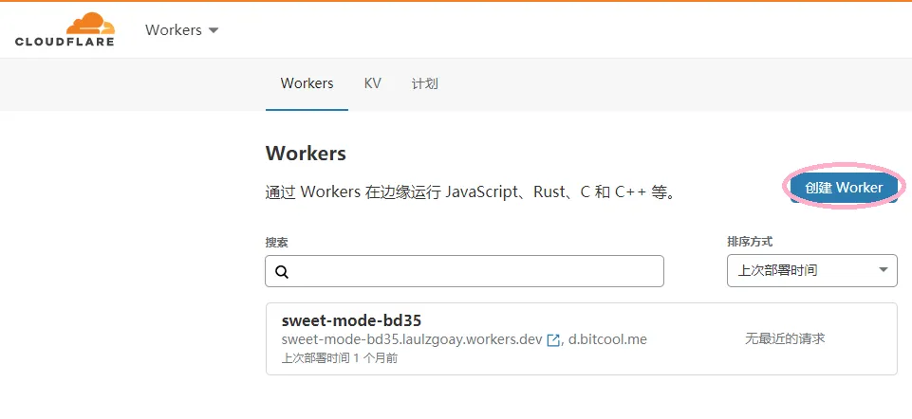This screenshot has height=419, width=912.
Task: Click the 搜索 label
Action: [x=276, y=243]
